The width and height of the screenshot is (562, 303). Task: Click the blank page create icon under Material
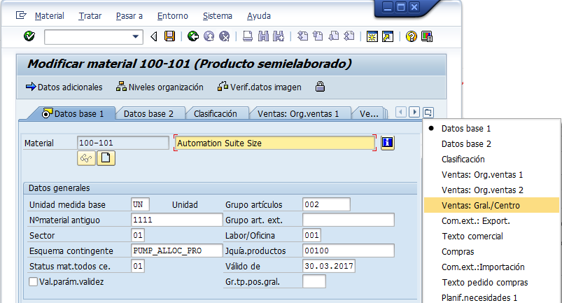pos(106,158)
